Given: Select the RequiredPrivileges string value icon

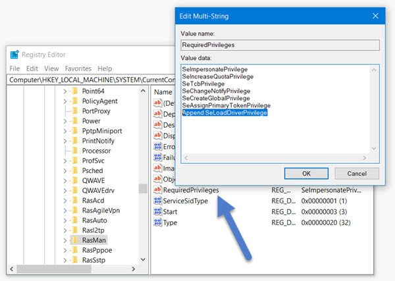Looking at the screenshot, I should [157, 190].
